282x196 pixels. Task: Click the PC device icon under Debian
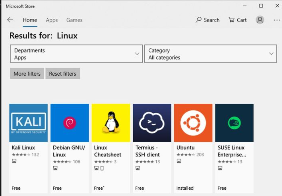[55, 168]
